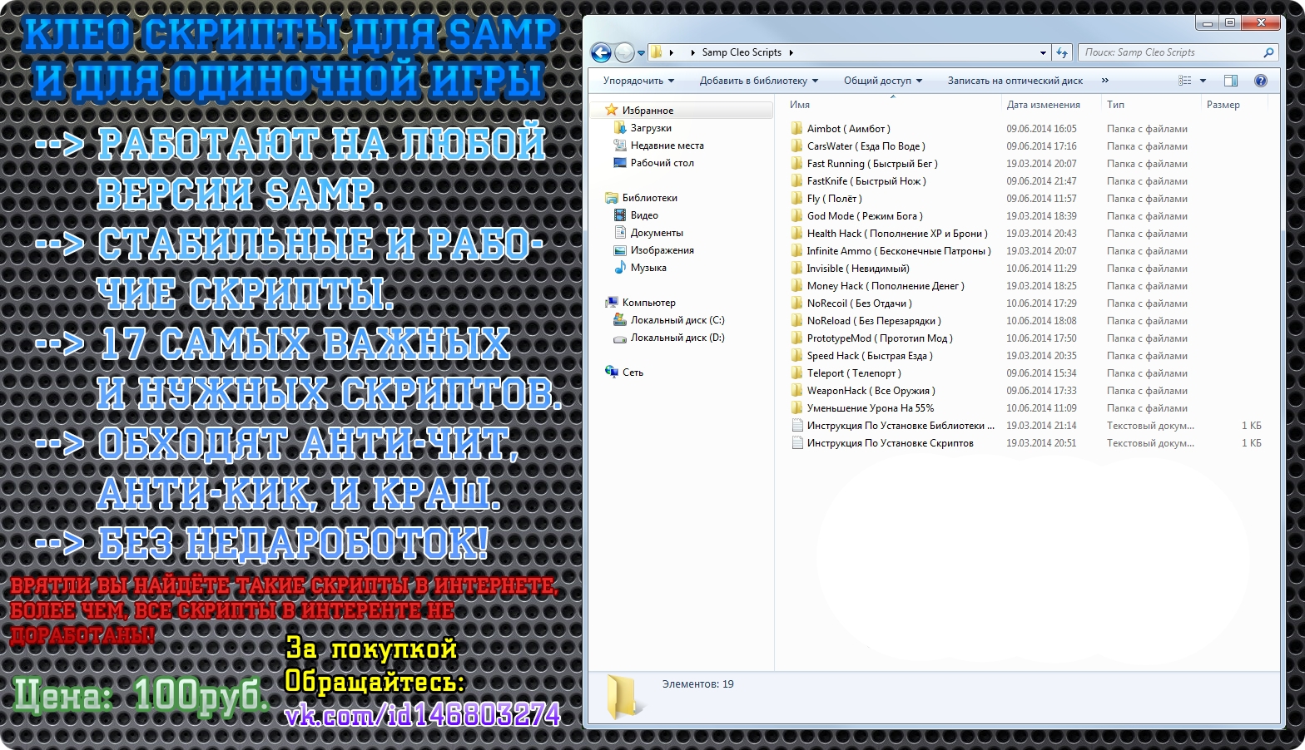Click the change view icon
This screenshot has width=1305, height=750.
(1184, 81)
